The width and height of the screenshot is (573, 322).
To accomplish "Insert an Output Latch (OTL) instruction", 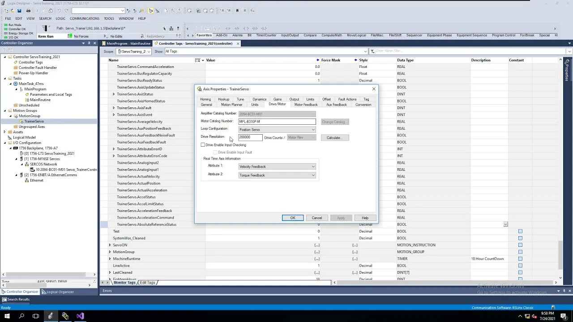I will pyautogui.click(x=264, y=29).
